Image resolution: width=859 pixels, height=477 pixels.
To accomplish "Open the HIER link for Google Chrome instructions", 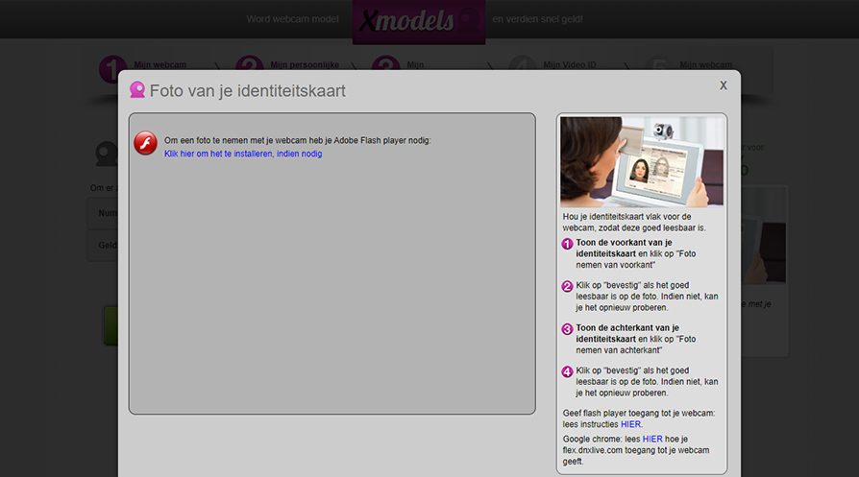I will 652,439.
